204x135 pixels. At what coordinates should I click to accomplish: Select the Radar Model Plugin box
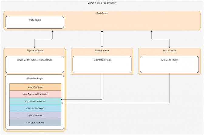[x=102, y=64]
